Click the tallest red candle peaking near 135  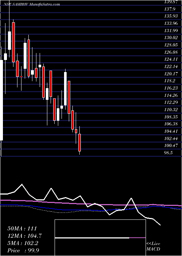pos(13,42)
